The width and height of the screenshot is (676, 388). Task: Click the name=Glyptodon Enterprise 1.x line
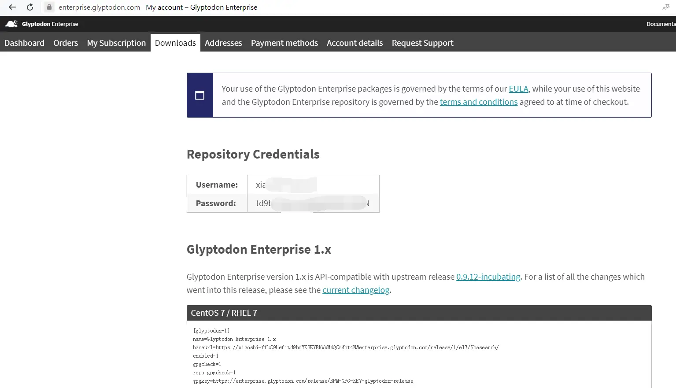pyautogui.click(x=234, y=339)
